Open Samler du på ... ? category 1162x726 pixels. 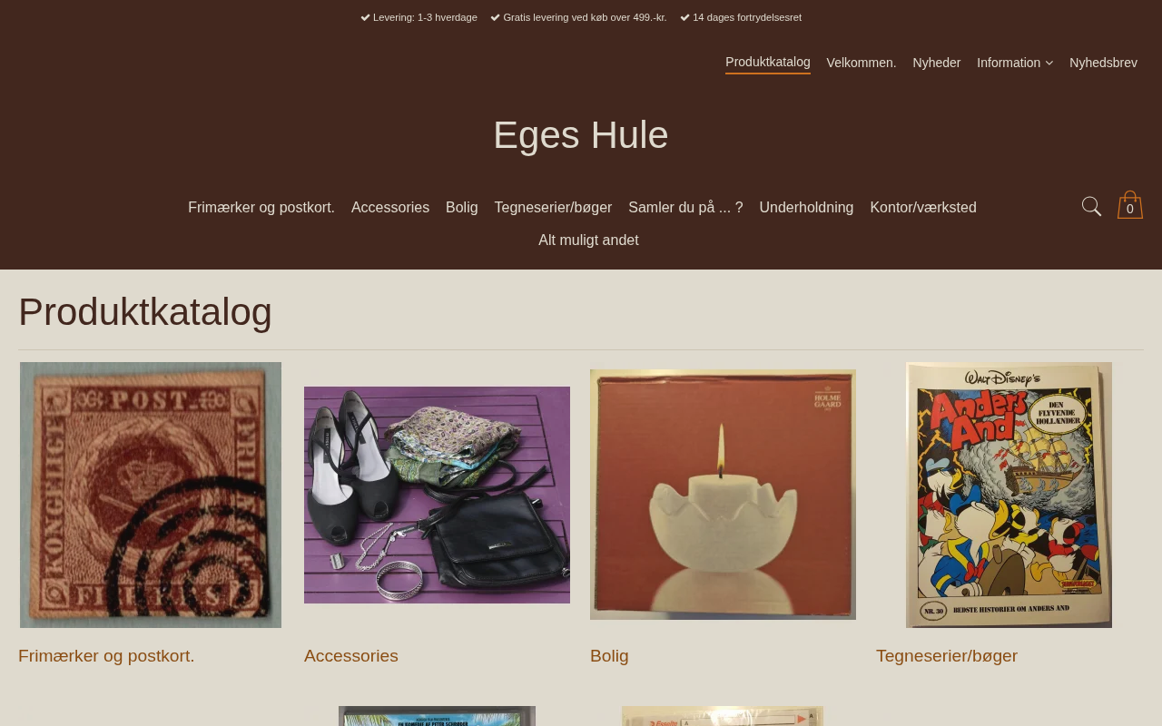click(x=685, y=208)
